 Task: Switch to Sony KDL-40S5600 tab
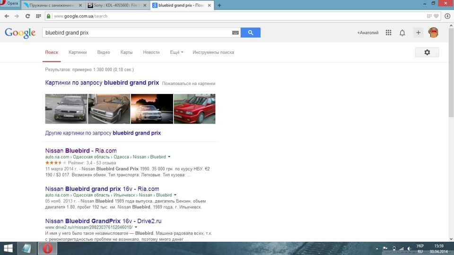pos(117,5)
